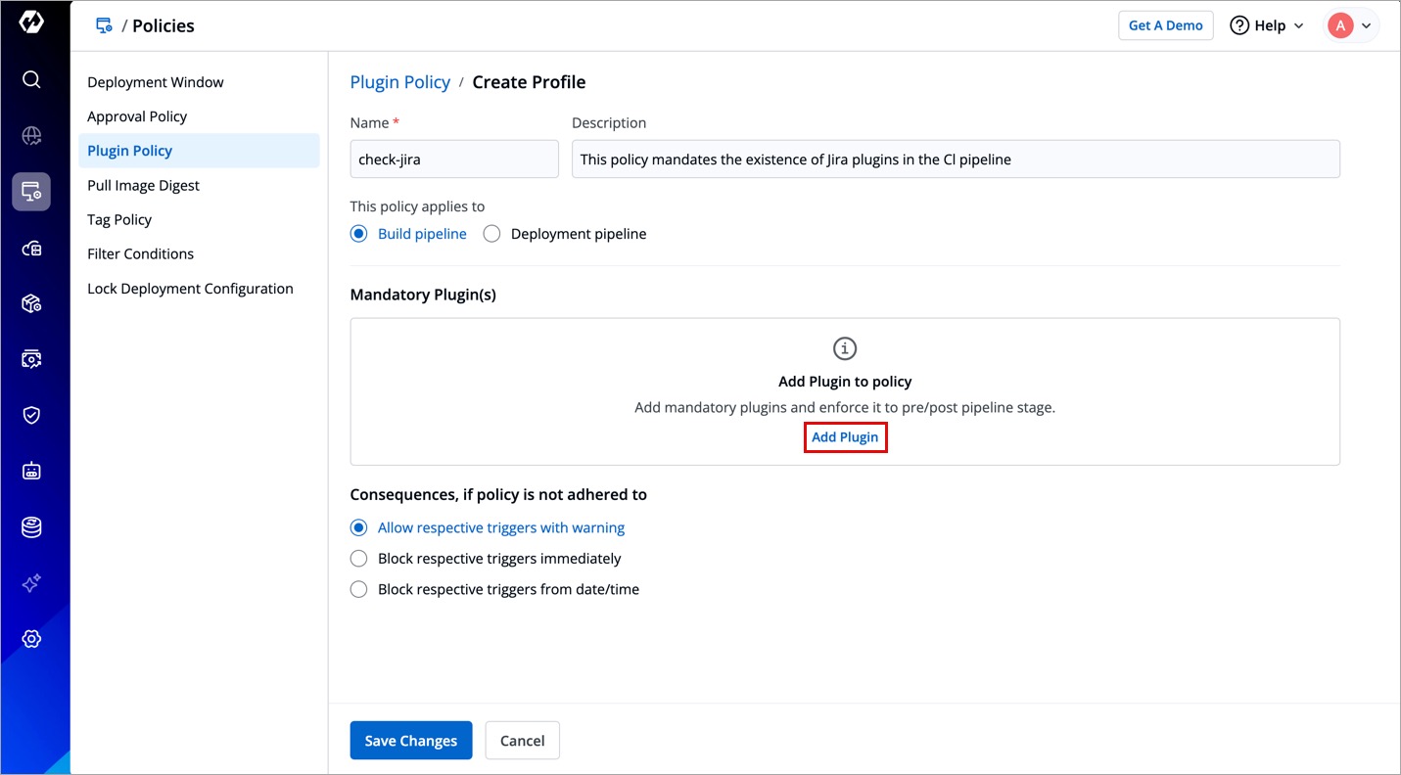Click the search icon in sidebar

(31, 79)
